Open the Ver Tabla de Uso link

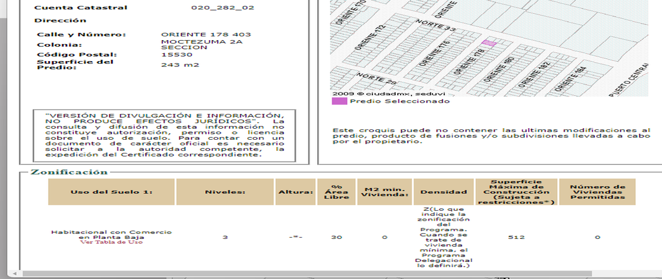point(111,242)
